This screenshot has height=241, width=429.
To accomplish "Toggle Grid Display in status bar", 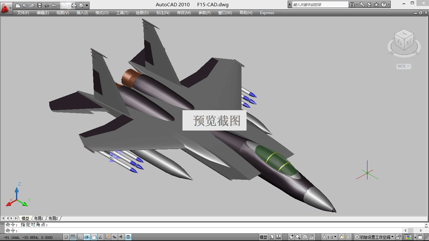I will pyautogui.click(x=73, y=237).
